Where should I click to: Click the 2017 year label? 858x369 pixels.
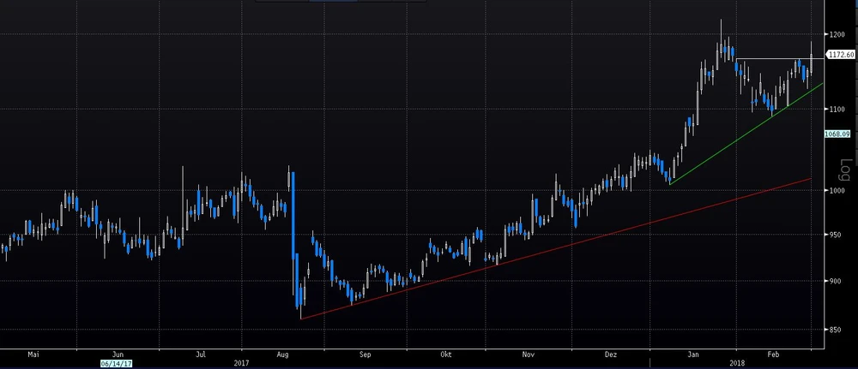click(241, 363)
